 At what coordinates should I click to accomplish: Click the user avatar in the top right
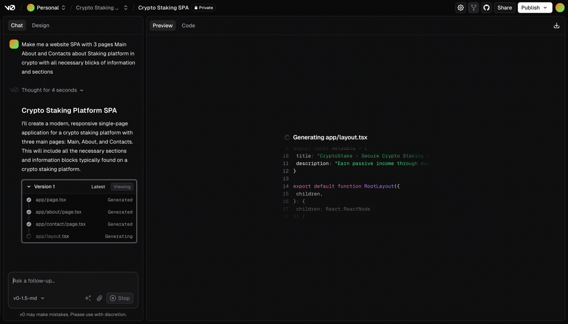tap(560, 7)
